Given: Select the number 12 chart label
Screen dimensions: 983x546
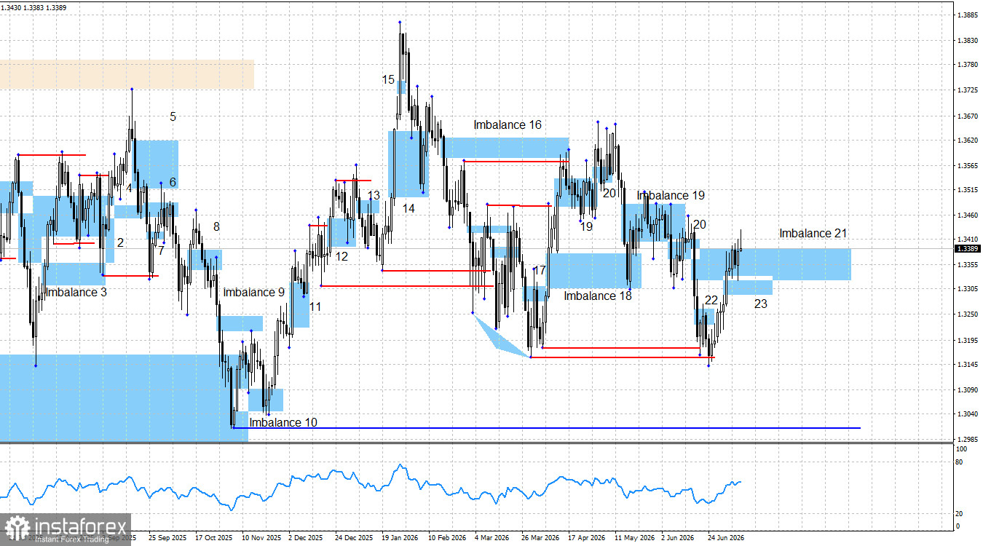Looking at the screenshot, I should click(x=342, y=257).
